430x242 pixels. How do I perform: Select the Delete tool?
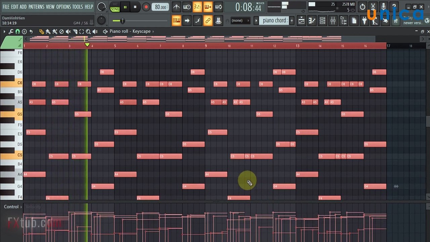click(61, 31)
